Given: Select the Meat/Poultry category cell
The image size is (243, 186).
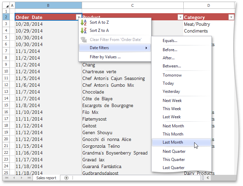Looking at the screenshot, I should (209, 24).
